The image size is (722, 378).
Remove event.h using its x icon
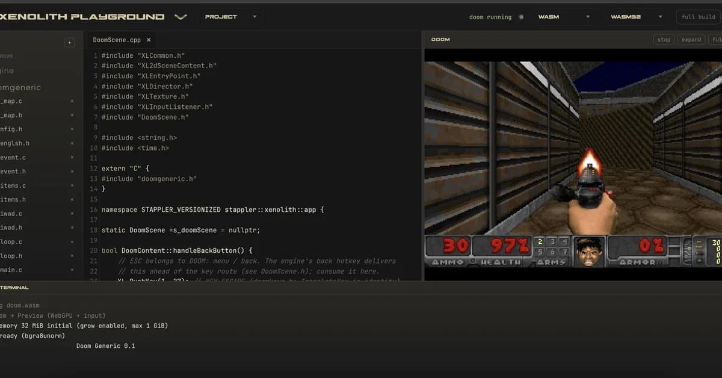pos(72,172)
